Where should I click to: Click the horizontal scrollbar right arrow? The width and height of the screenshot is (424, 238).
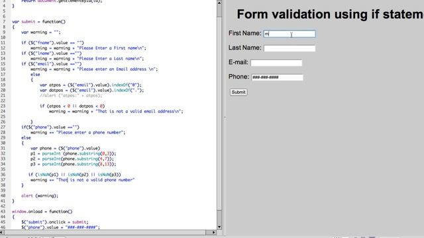click(213, 232)
